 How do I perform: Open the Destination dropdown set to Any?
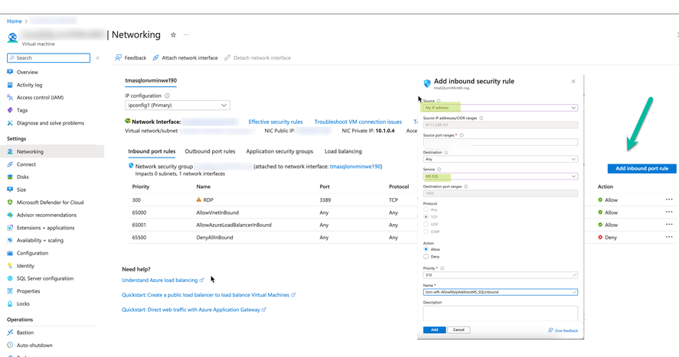tap(500, 159)
